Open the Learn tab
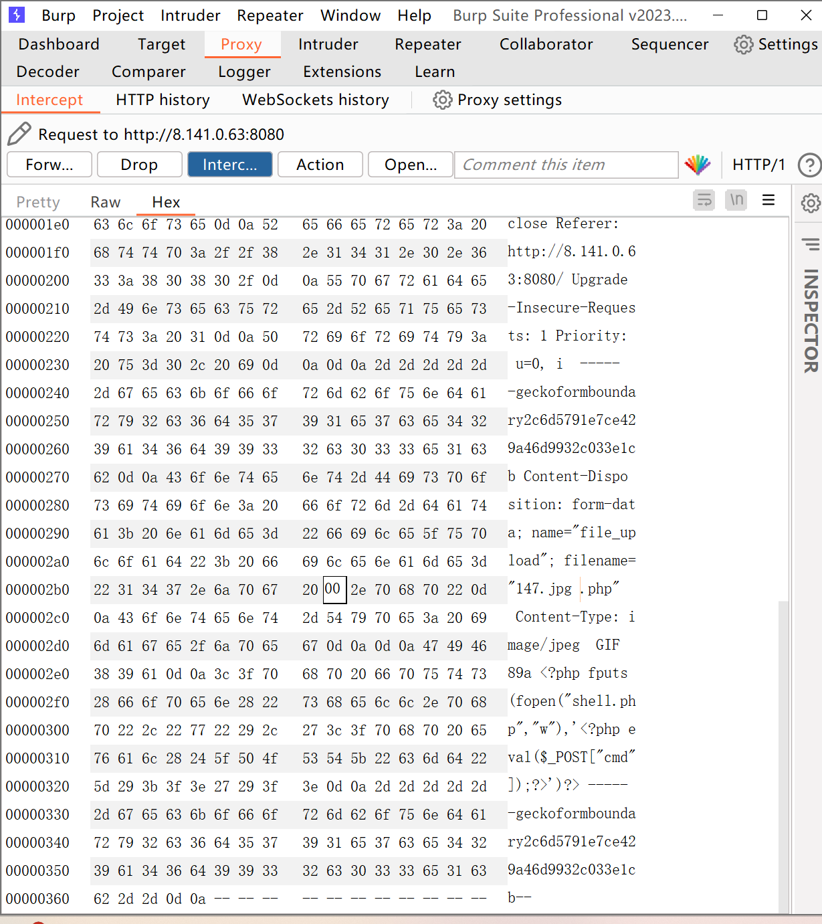 point(435,72)
